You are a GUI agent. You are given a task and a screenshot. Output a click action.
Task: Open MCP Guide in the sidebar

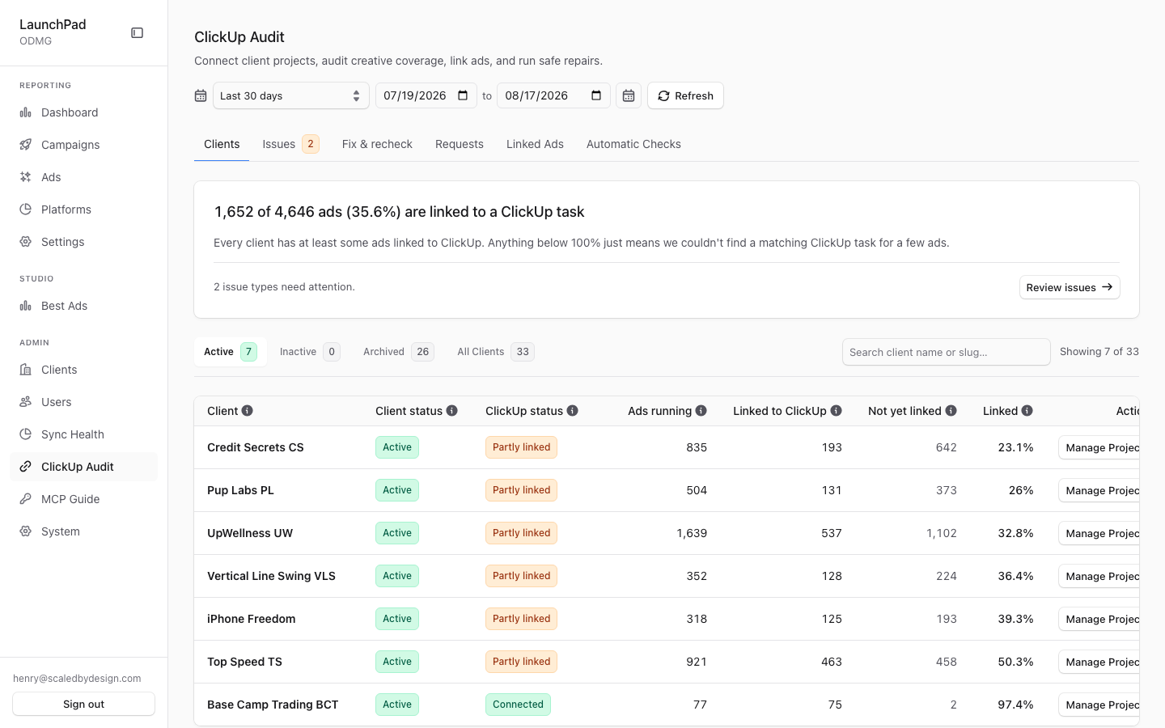point(83,499)
